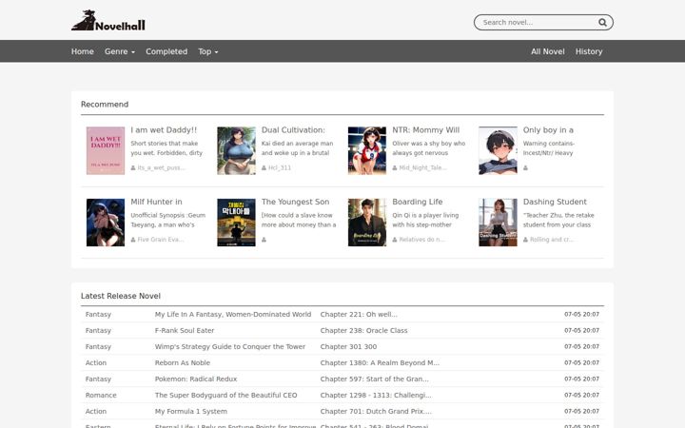The width and height of the screenshot is (685, 428).
Task: Click Romance genre in Super Bodyguard row
Action: coord(101,396)
